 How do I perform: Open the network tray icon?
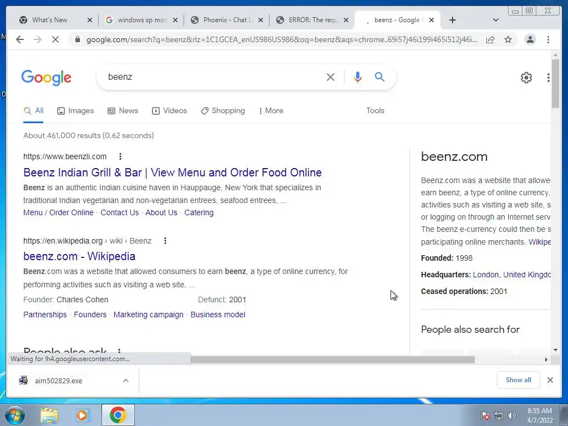(499, 415)
